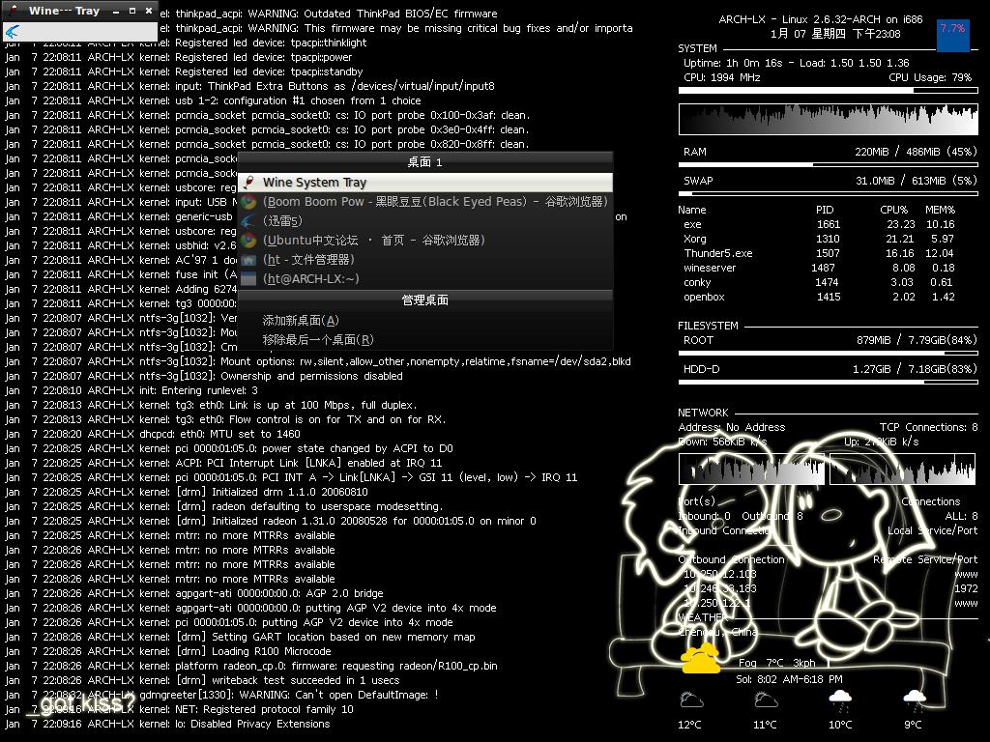Click the RAM usage progress bar
Image resolution: width=990 pixels, height=742 pixels.
point(828,164)
